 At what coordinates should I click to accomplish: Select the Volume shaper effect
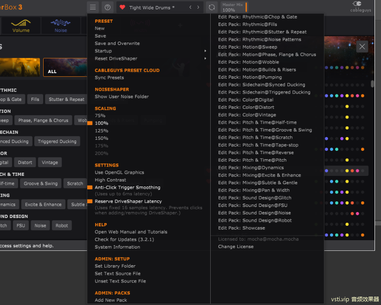pyautogui.click(x=21, y=25)
